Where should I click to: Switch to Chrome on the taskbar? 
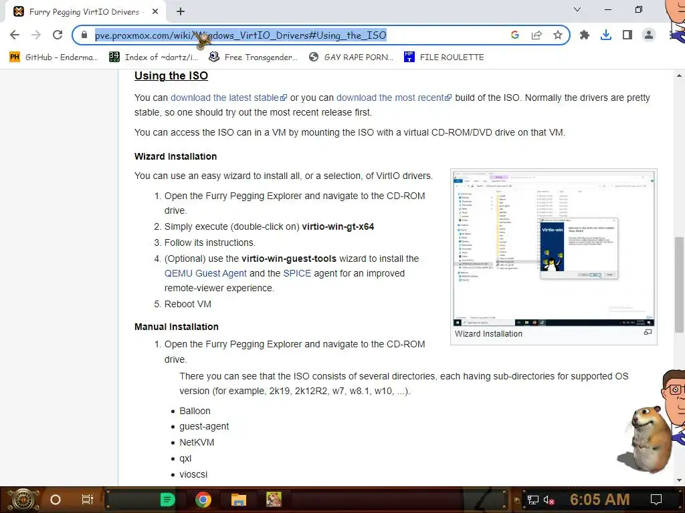click(x=203, y=500)
